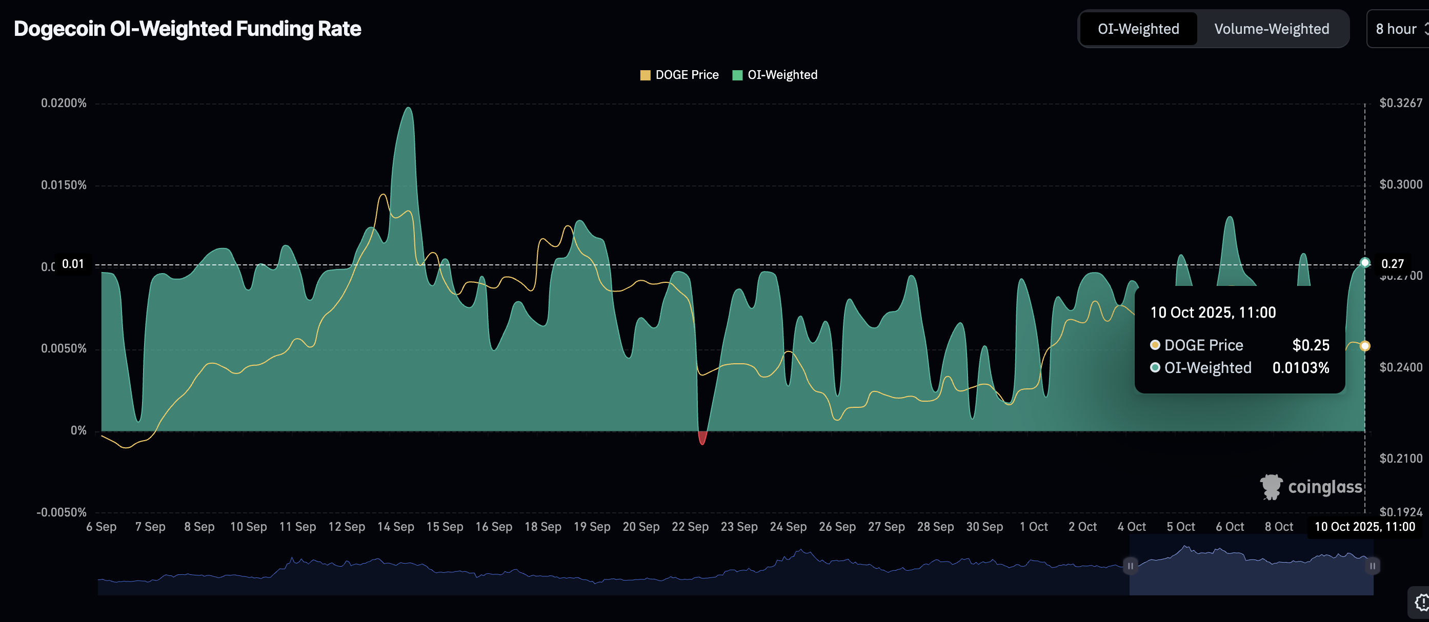The image size is (1429, 622).
Task: Open the 8 hour interval dropdown
Action: [x=1395, y=29]
